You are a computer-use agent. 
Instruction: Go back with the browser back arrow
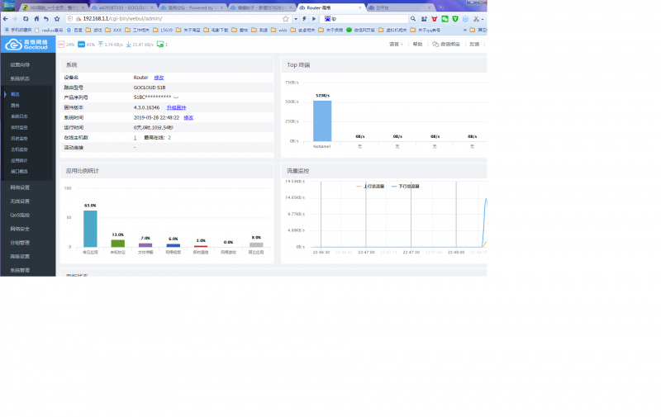tap(5, 18)
